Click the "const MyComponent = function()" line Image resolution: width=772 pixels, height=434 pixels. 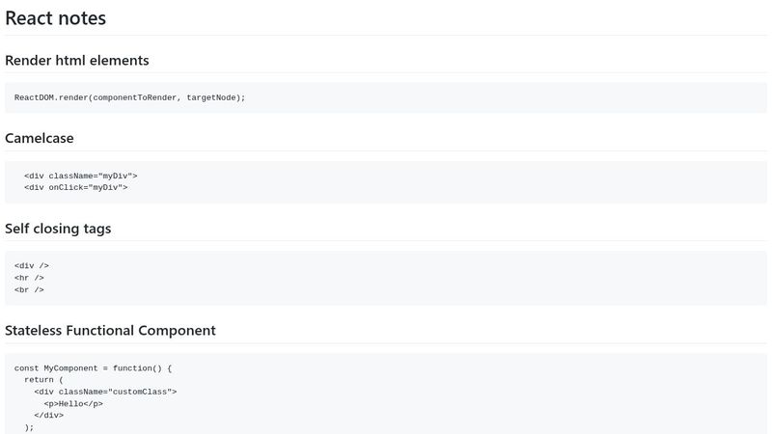pos(93,368)
